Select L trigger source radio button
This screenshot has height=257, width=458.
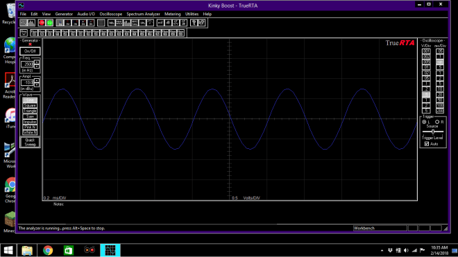424,122
